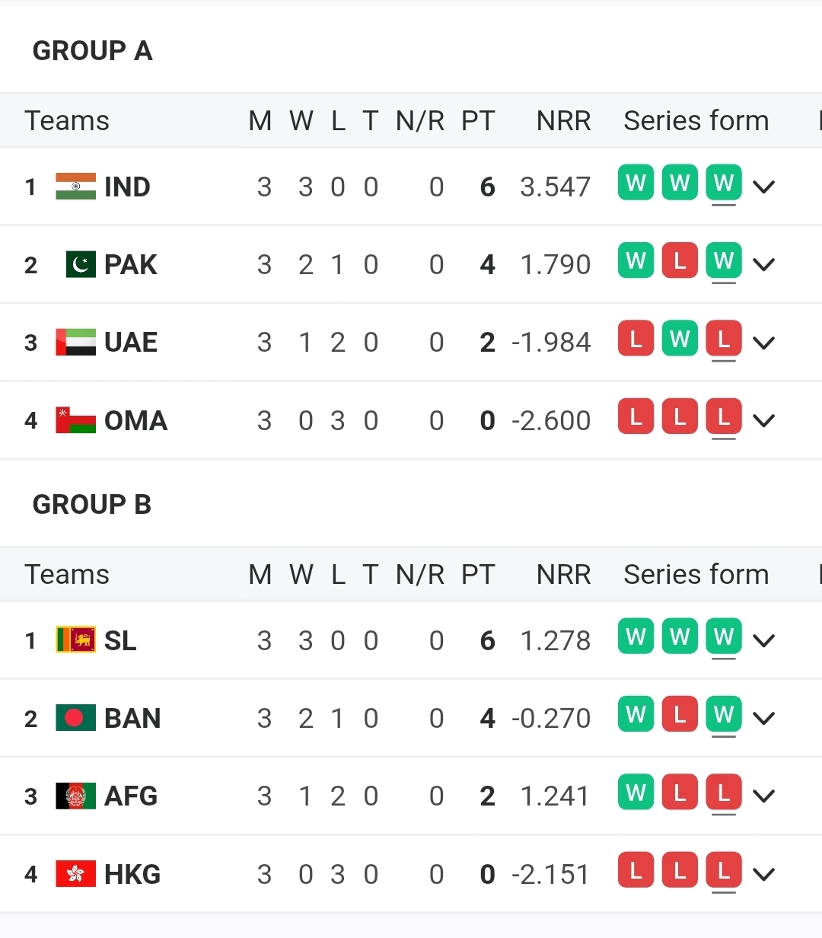The width and height of the screenshot is (822, 938).
Task: Click the Pakistan flag icon
Action: tap(80, 264)
